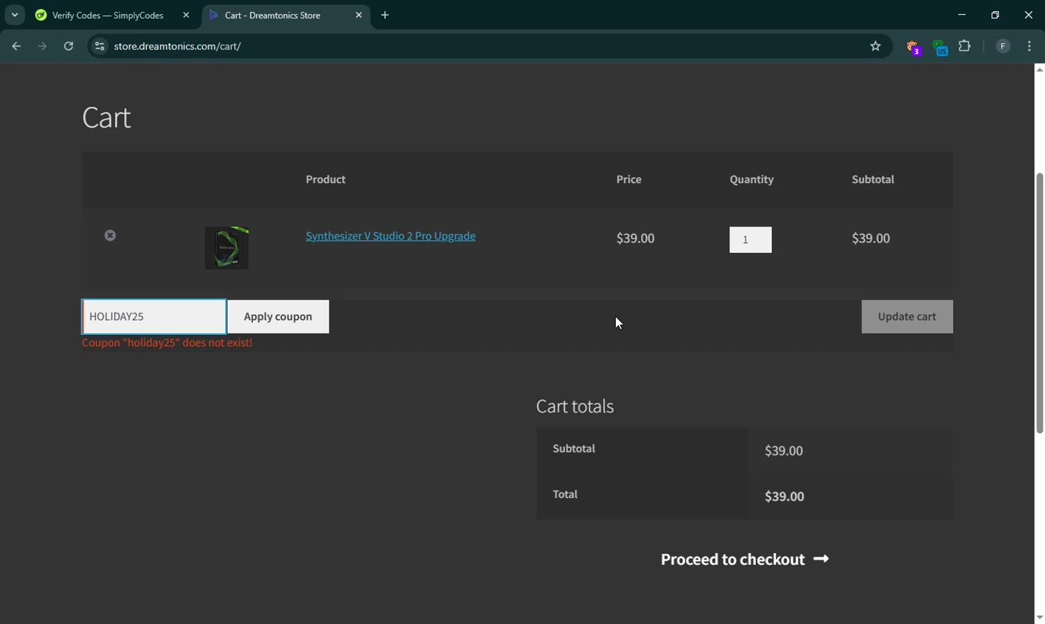Click the Subtotal amount $39.00 in Cart totals
This screenshot has height=624, width=1045.
tap(784, 451)
